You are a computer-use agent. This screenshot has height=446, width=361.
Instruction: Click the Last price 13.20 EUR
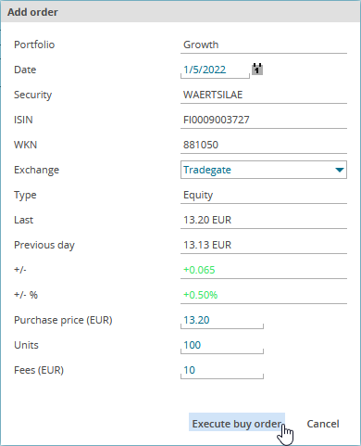(207, 220)
